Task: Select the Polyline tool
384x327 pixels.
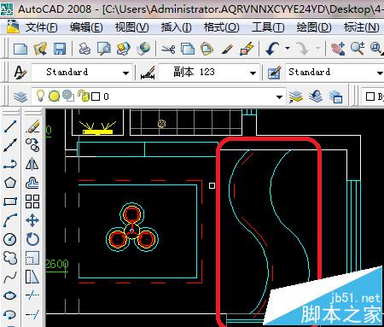Action: (x=10, y=164)
